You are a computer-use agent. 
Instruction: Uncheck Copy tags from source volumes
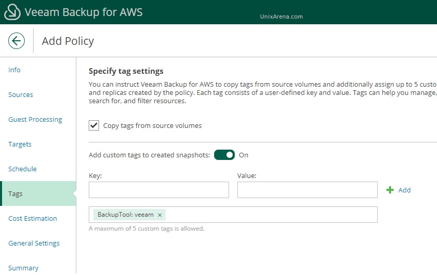94,125
